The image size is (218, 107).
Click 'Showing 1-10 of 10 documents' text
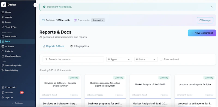pos(55,70)
